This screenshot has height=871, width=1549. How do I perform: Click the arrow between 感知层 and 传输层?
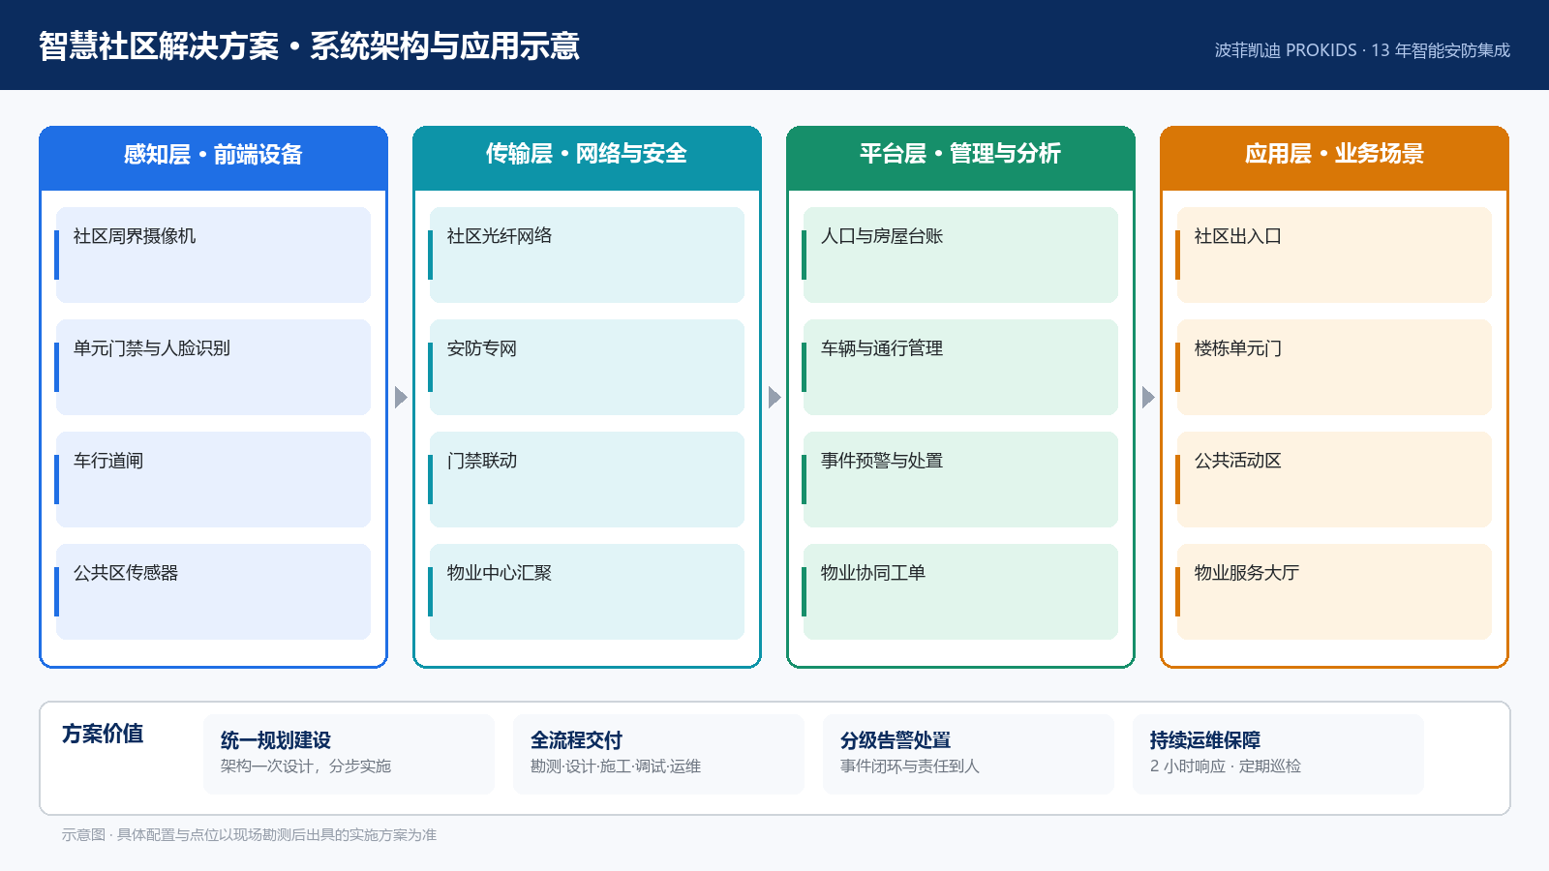tap(401, 397)
